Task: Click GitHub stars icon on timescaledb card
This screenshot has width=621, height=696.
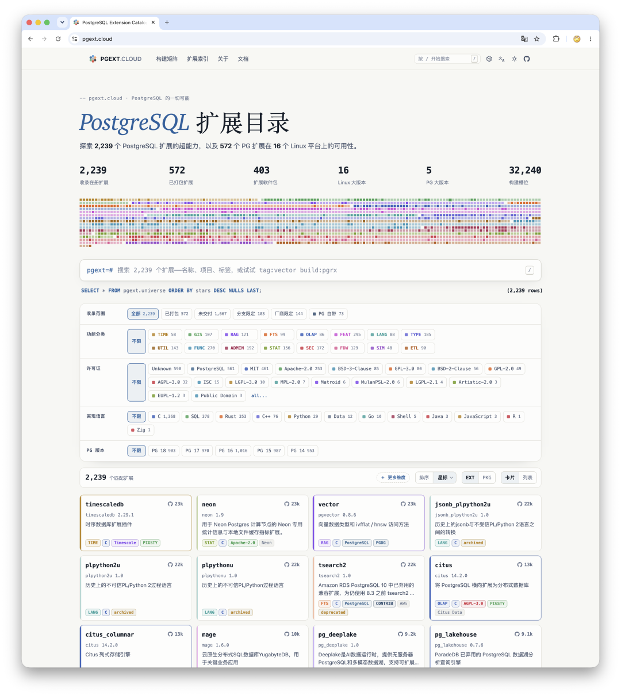Action: pyautogui.click(x=170, y=504)
